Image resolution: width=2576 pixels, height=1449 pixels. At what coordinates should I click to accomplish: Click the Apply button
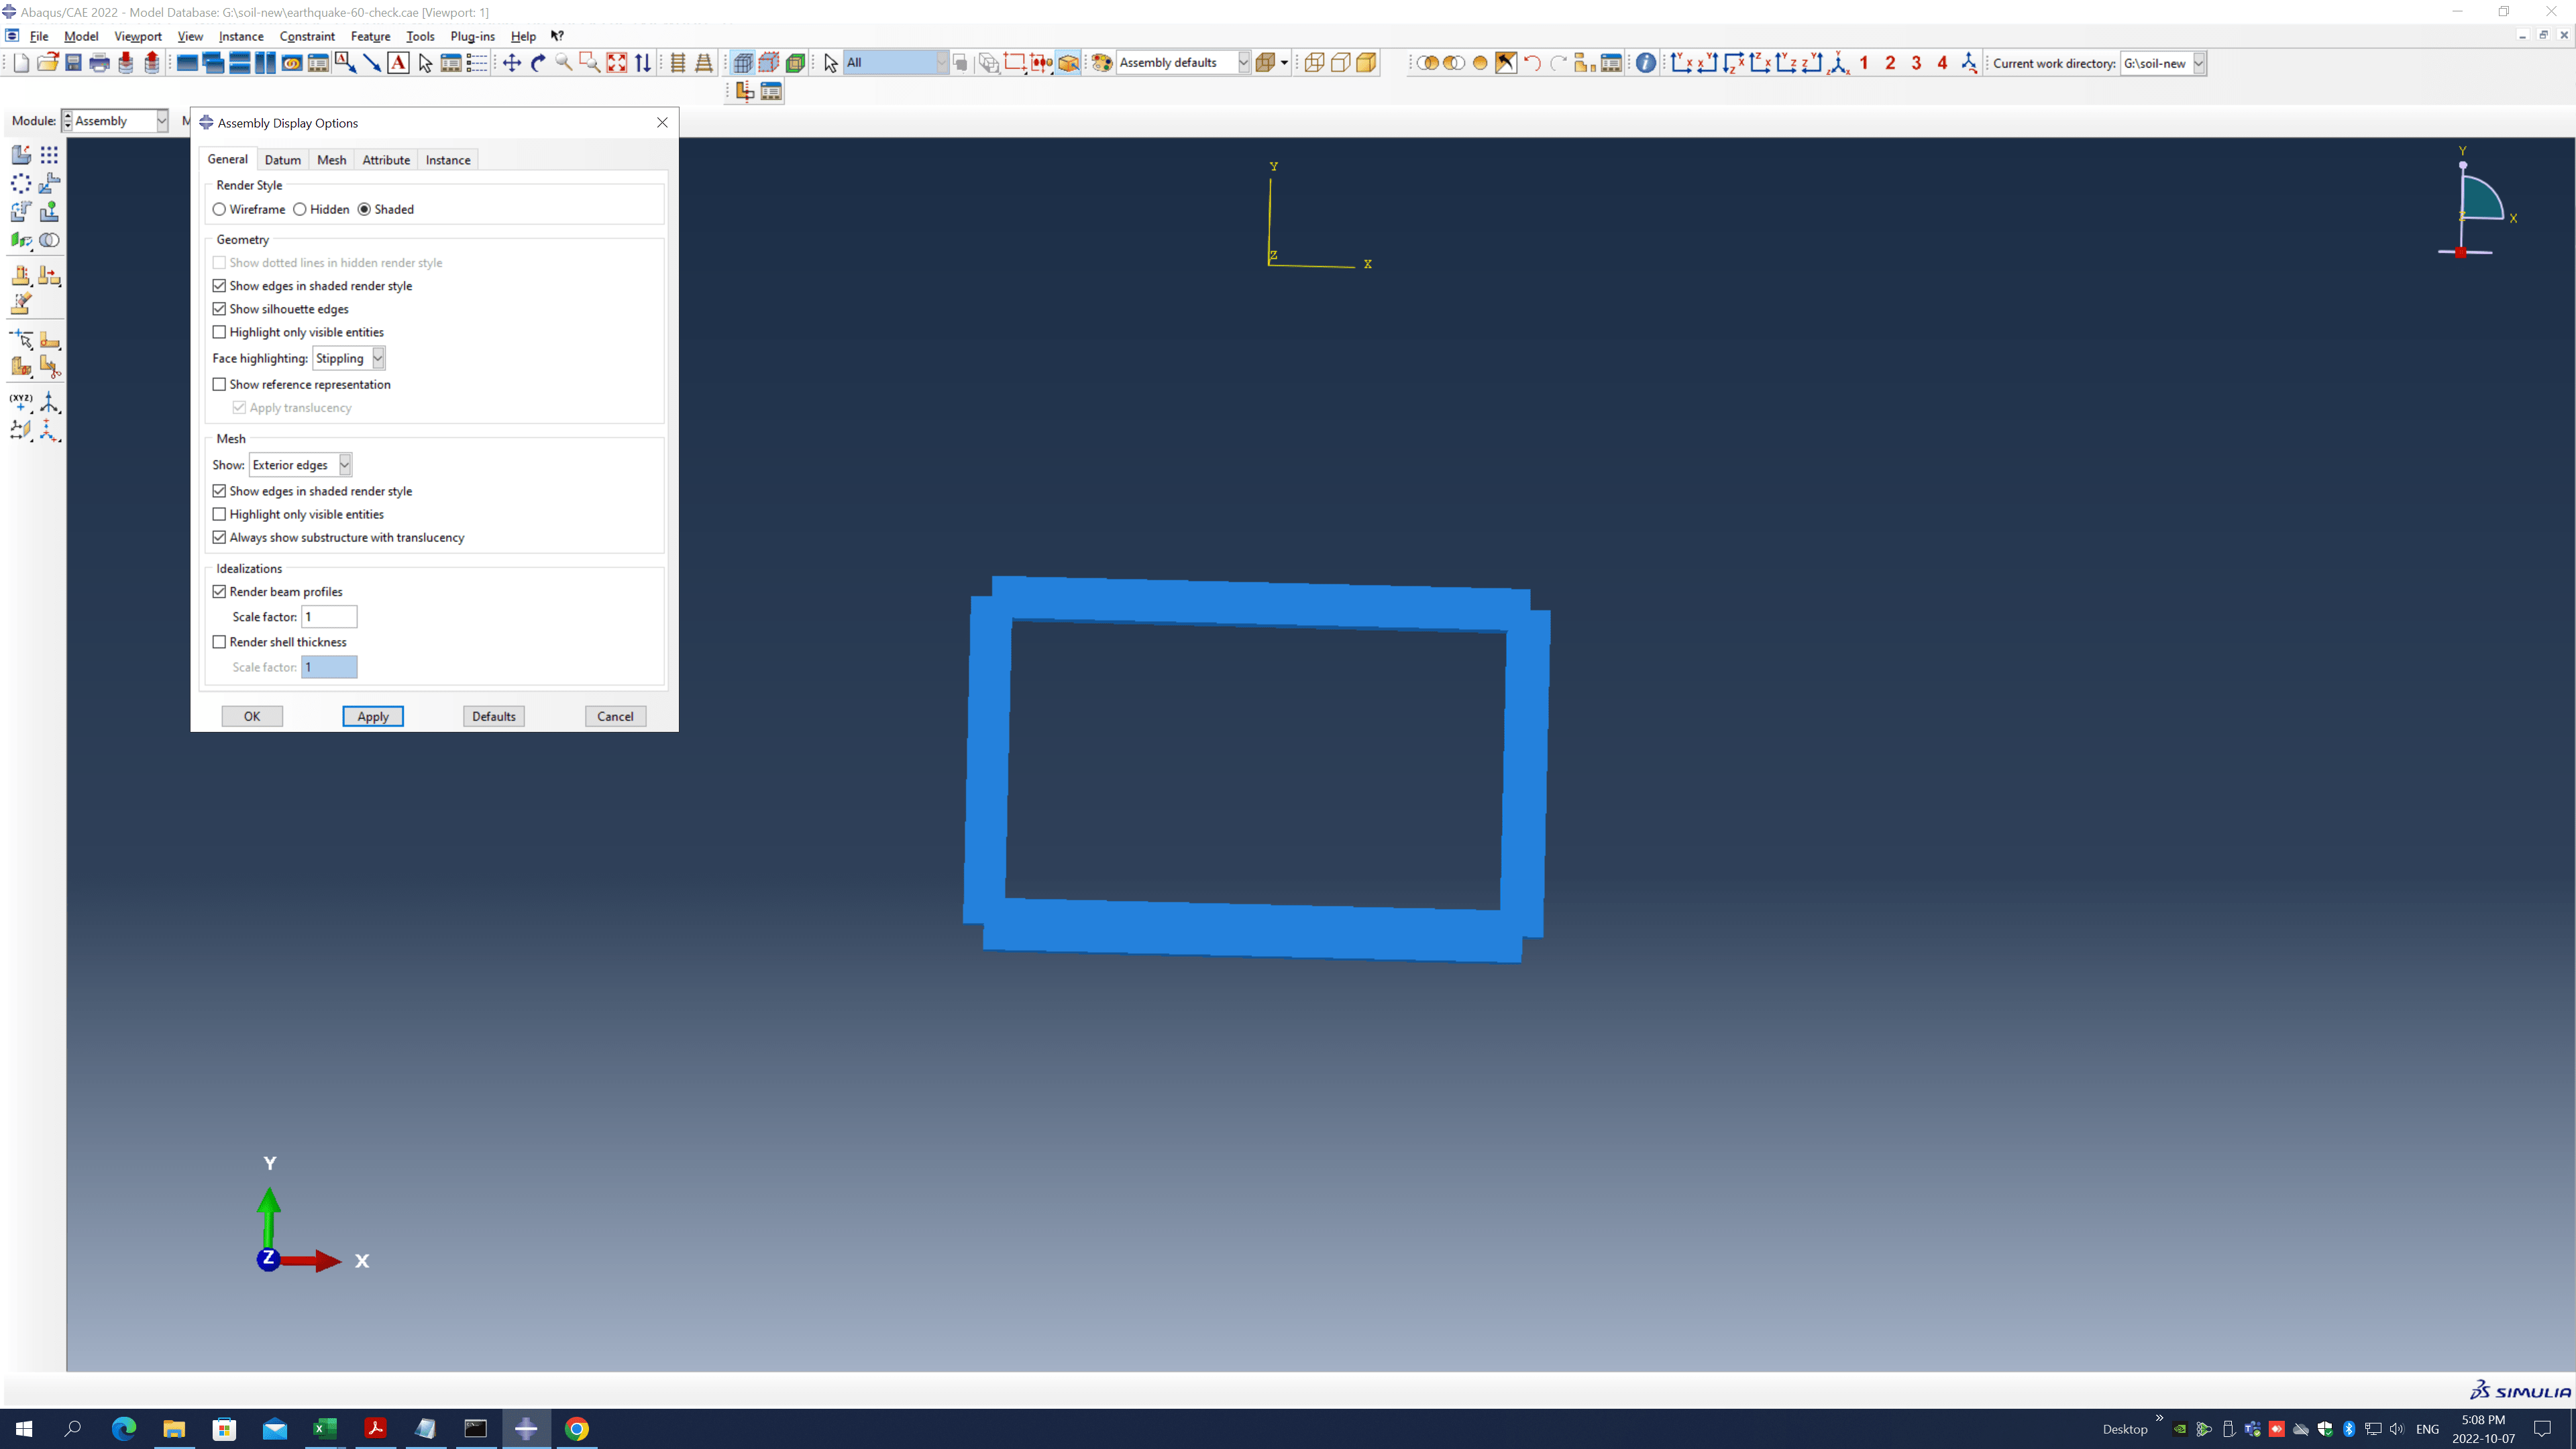point(373,716)
